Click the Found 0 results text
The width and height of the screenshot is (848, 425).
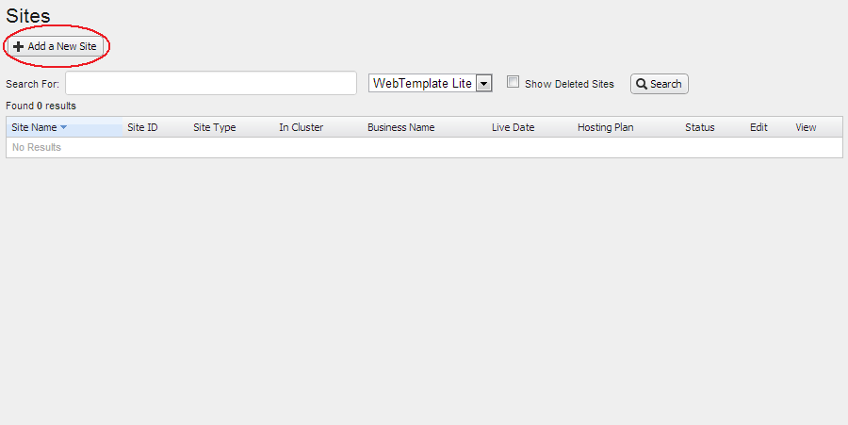pos(41,106)
